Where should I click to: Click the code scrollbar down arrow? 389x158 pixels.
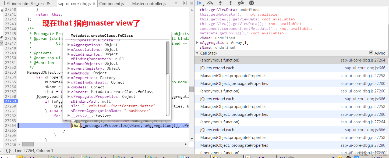[x=192, y=139]
